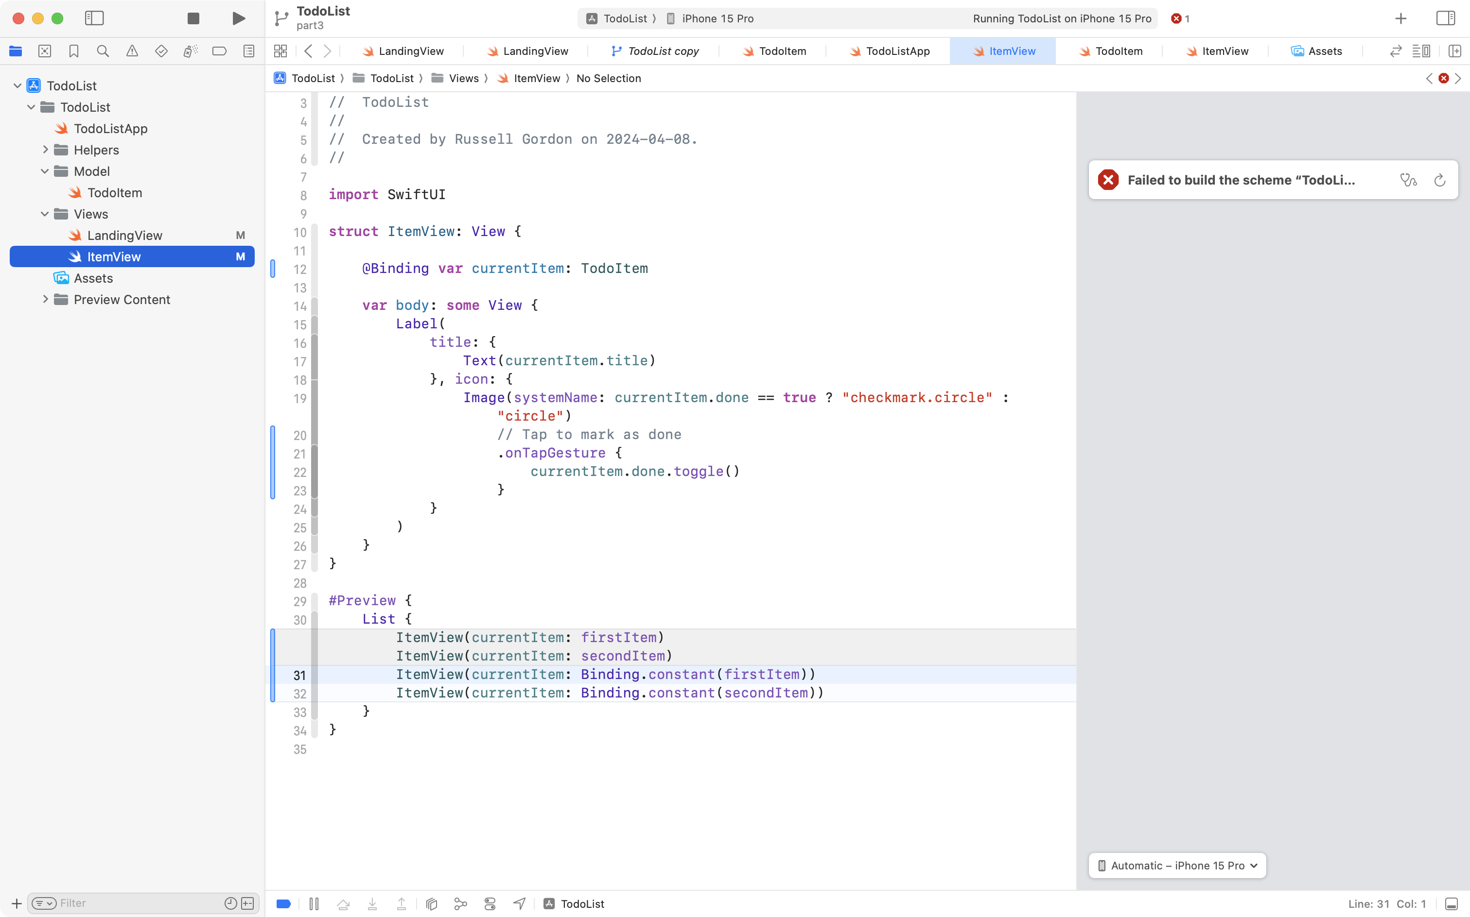Collapse the Model folder
The image size is (1470, 917).
[44, 171]
